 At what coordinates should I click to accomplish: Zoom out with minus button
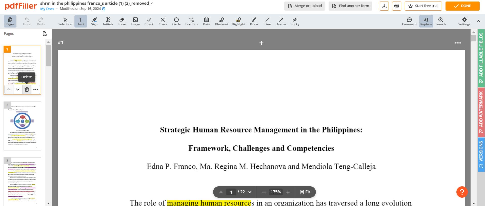coord(264,192)
